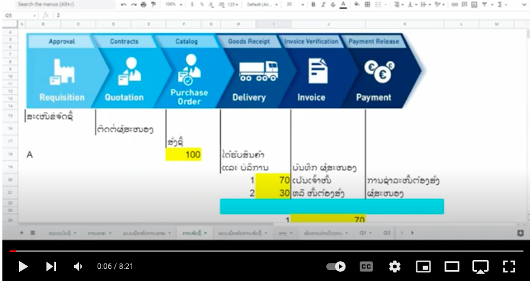This screenshot has width=530, height=282.
Task: Click the Borders grid icon
Action: click(x=367, y=4)
